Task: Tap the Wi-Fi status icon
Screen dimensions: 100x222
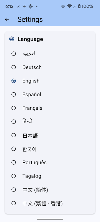Action: coord(69,6)
